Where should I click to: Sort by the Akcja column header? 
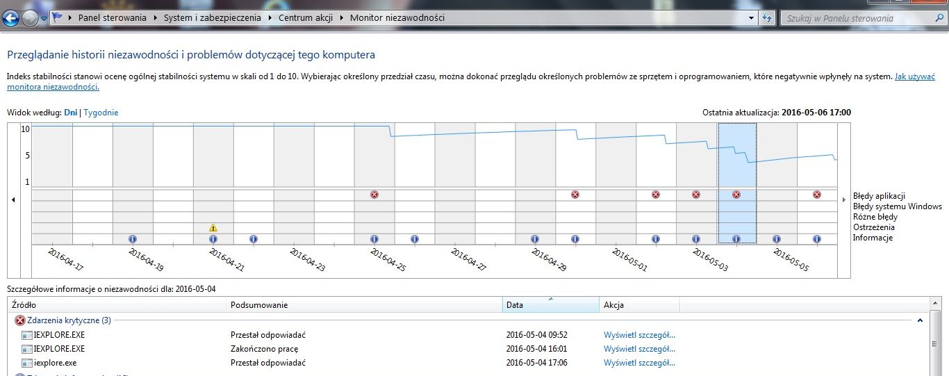coord(639,305)
